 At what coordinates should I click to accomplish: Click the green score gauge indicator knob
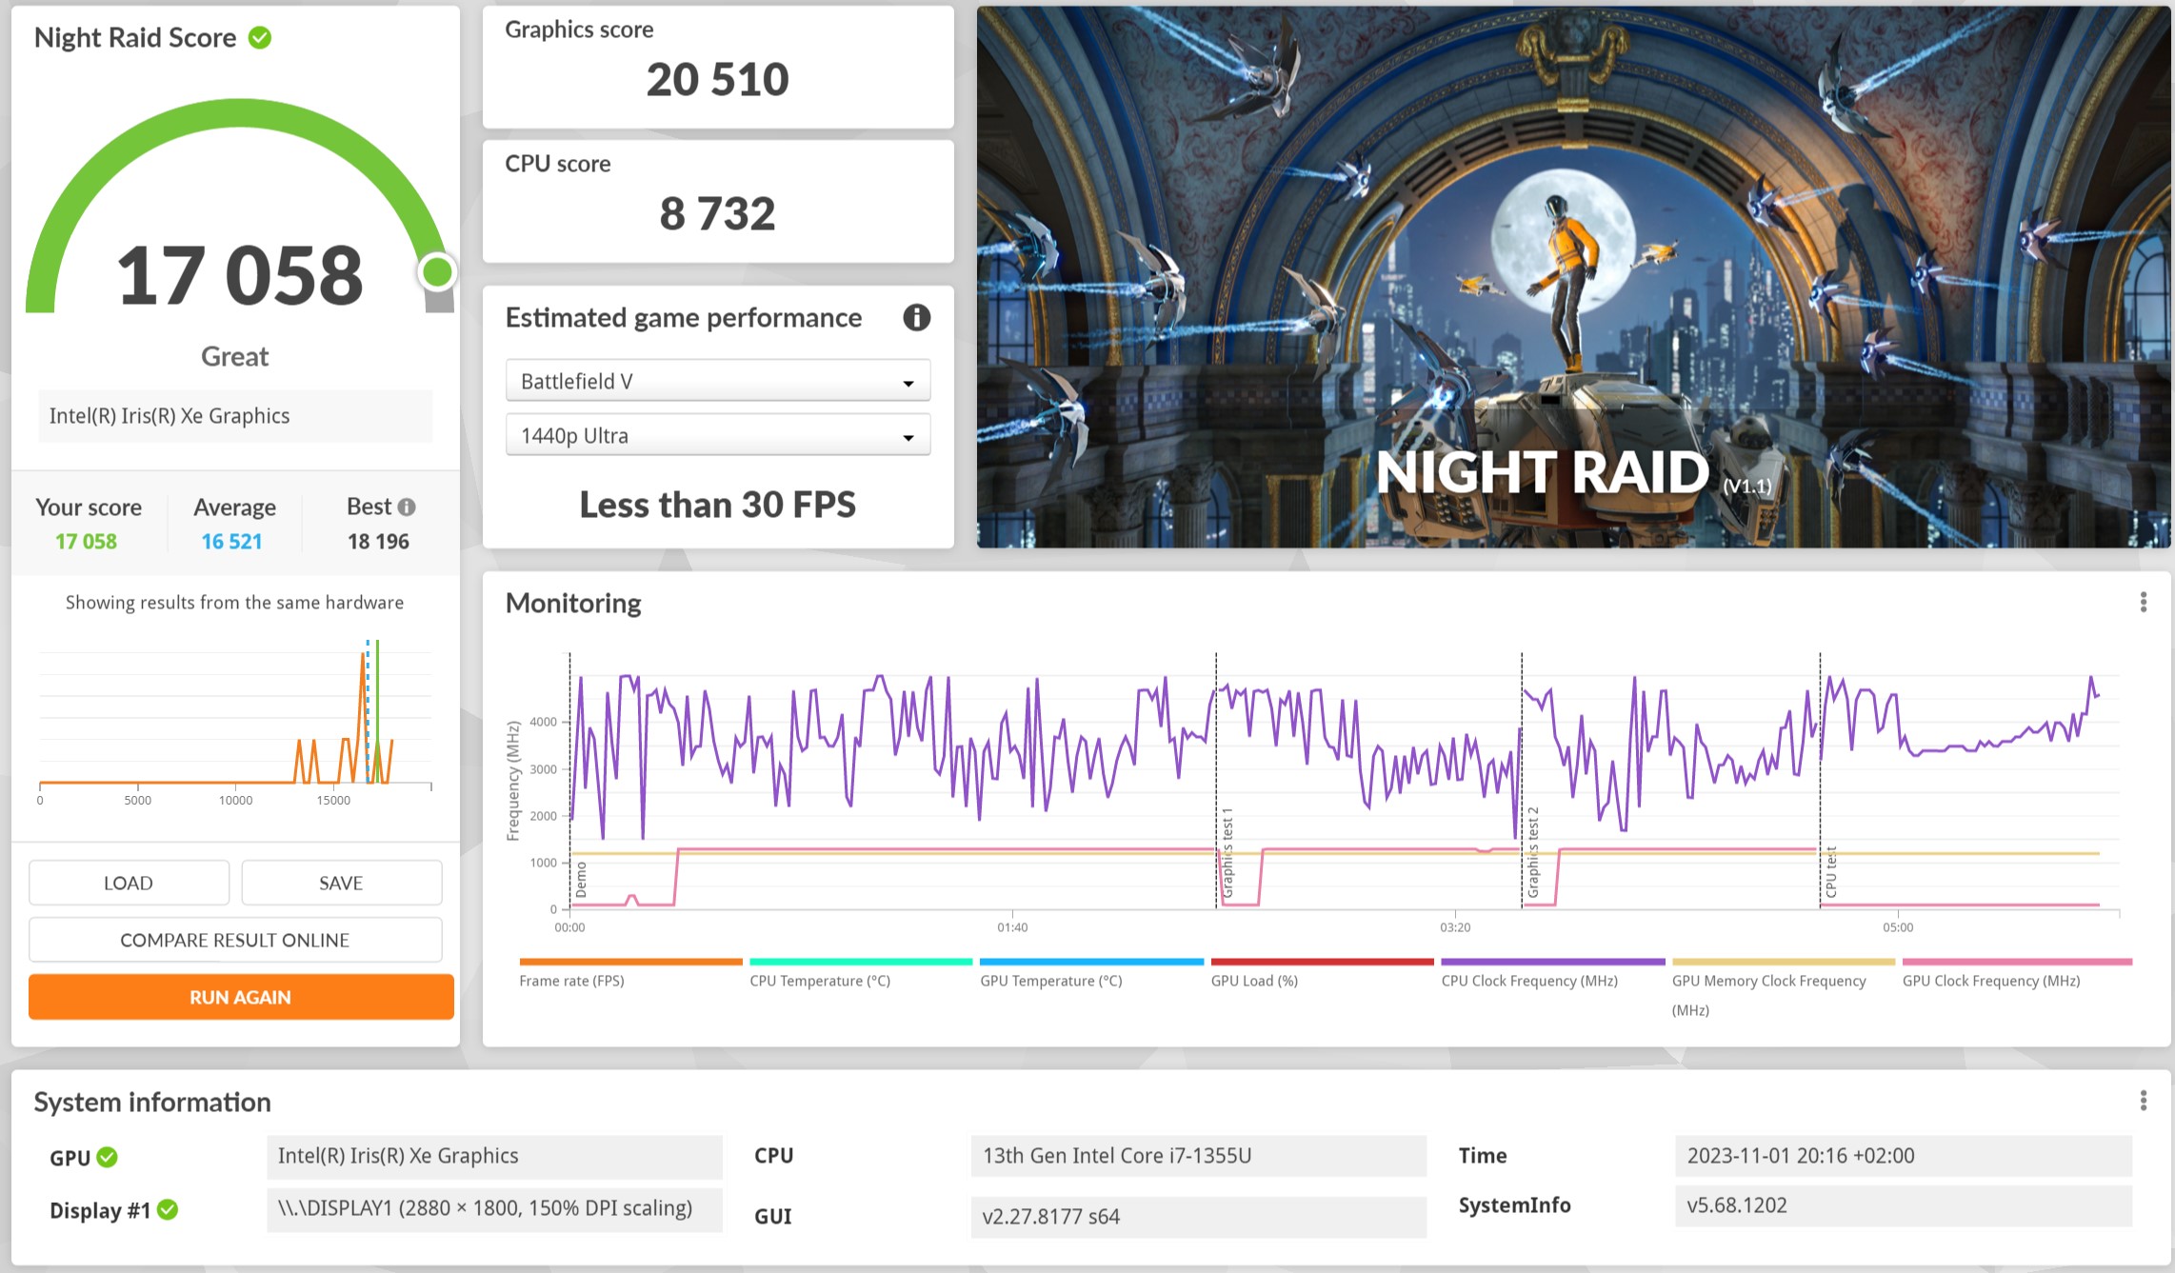pyautogui.click(x=437, y=272)
